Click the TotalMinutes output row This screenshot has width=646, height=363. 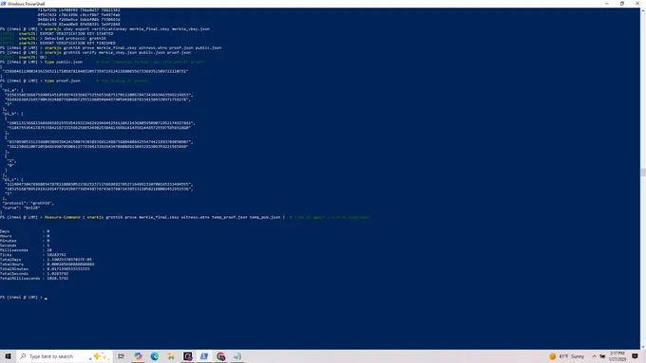pos(45,269)
